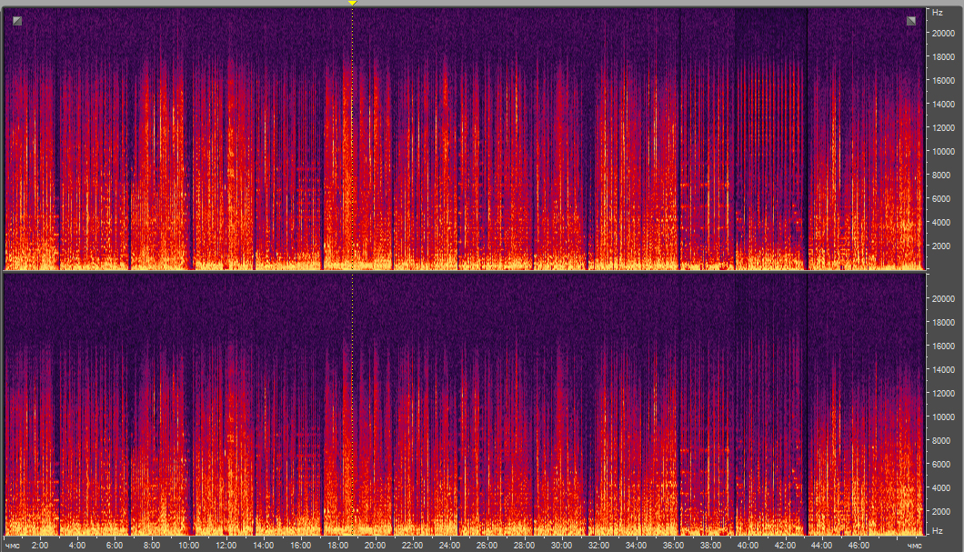Click the top channel's Hz scale label

(936, 13)
